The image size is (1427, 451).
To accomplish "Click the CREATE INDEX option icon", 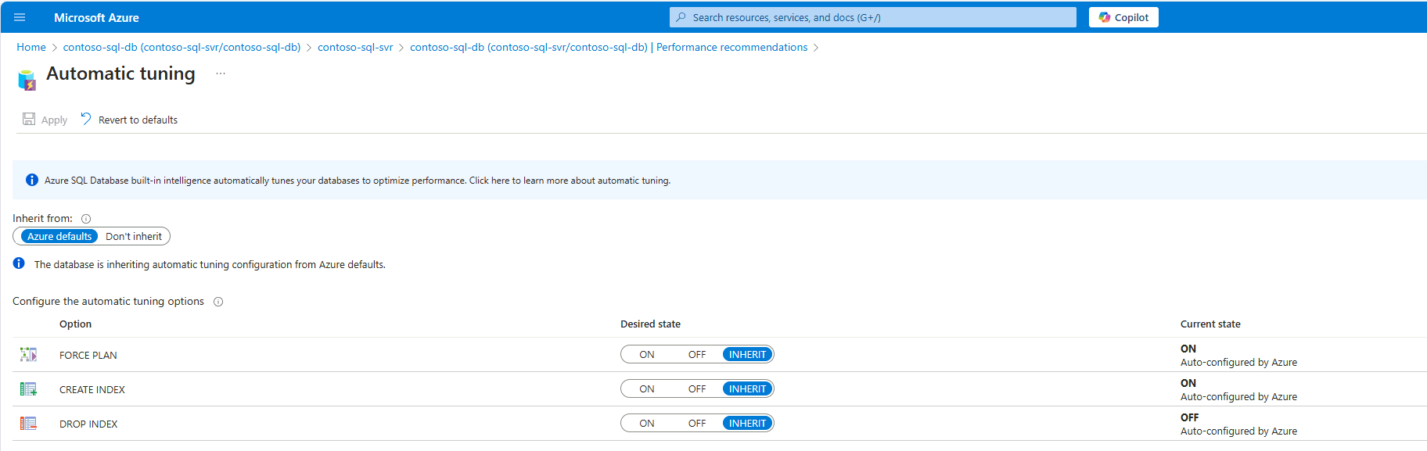I will [x=28, y=389].
